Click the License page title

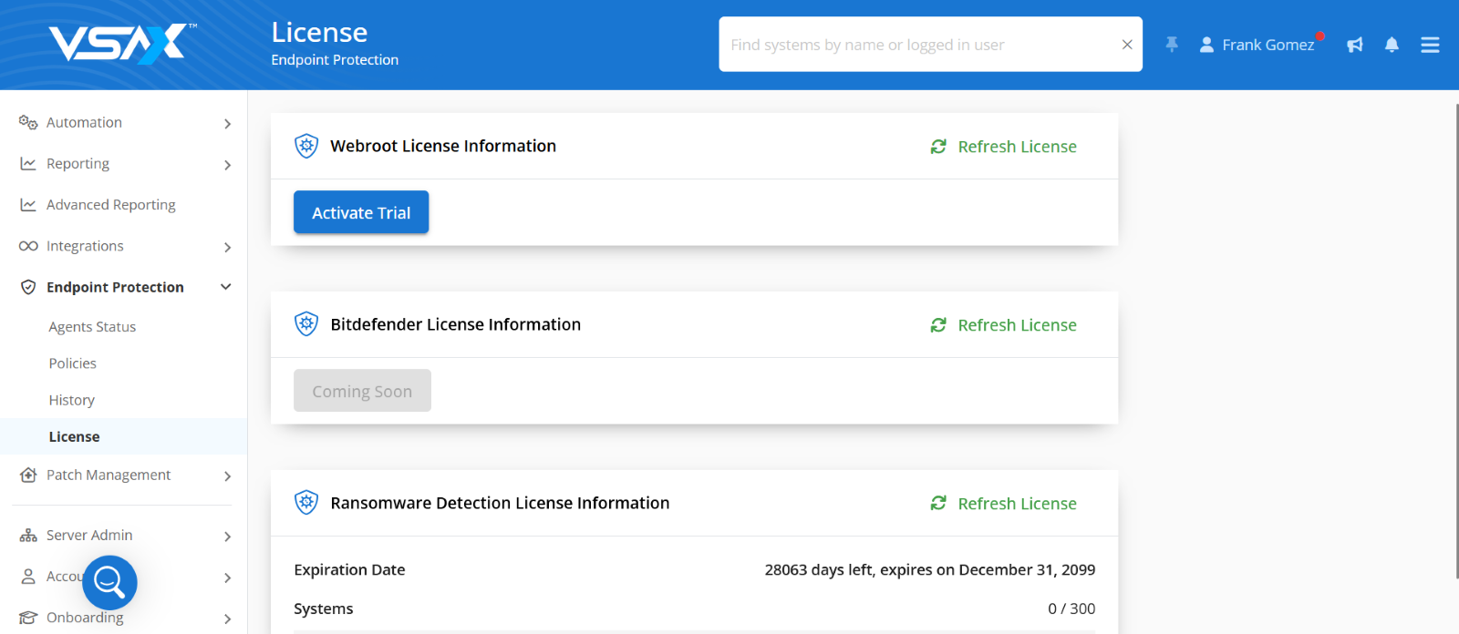[319, 32]
